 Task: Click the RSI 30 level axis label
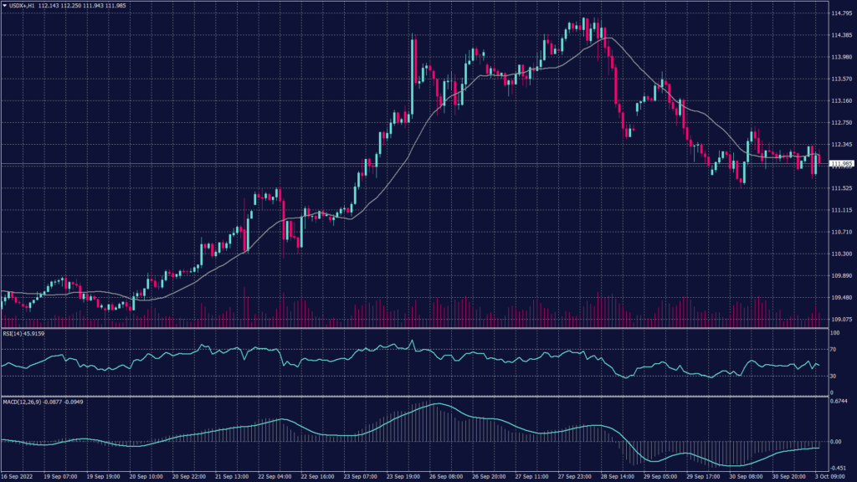pyautogui.click(x=833, y=377)
